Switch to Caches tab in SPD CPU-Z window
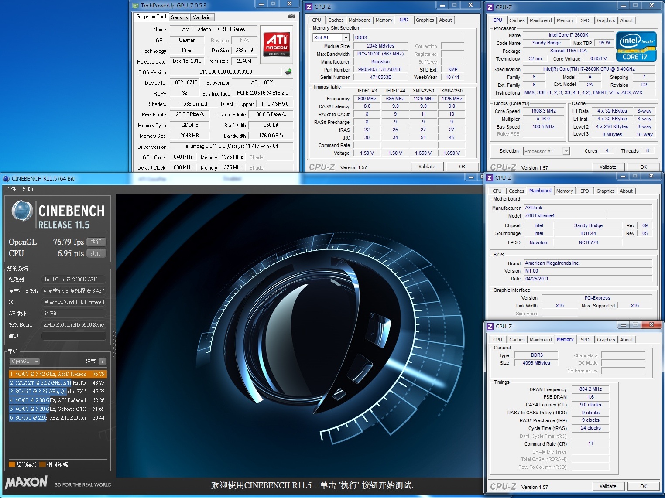The height and width of the screenshot is (498, 665). (336, 20)
